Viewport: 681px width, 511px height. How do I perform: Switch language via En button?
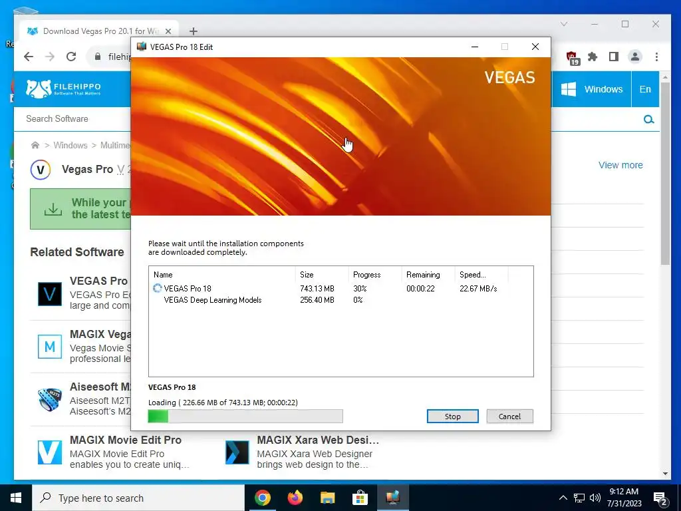tap(645, 89)
